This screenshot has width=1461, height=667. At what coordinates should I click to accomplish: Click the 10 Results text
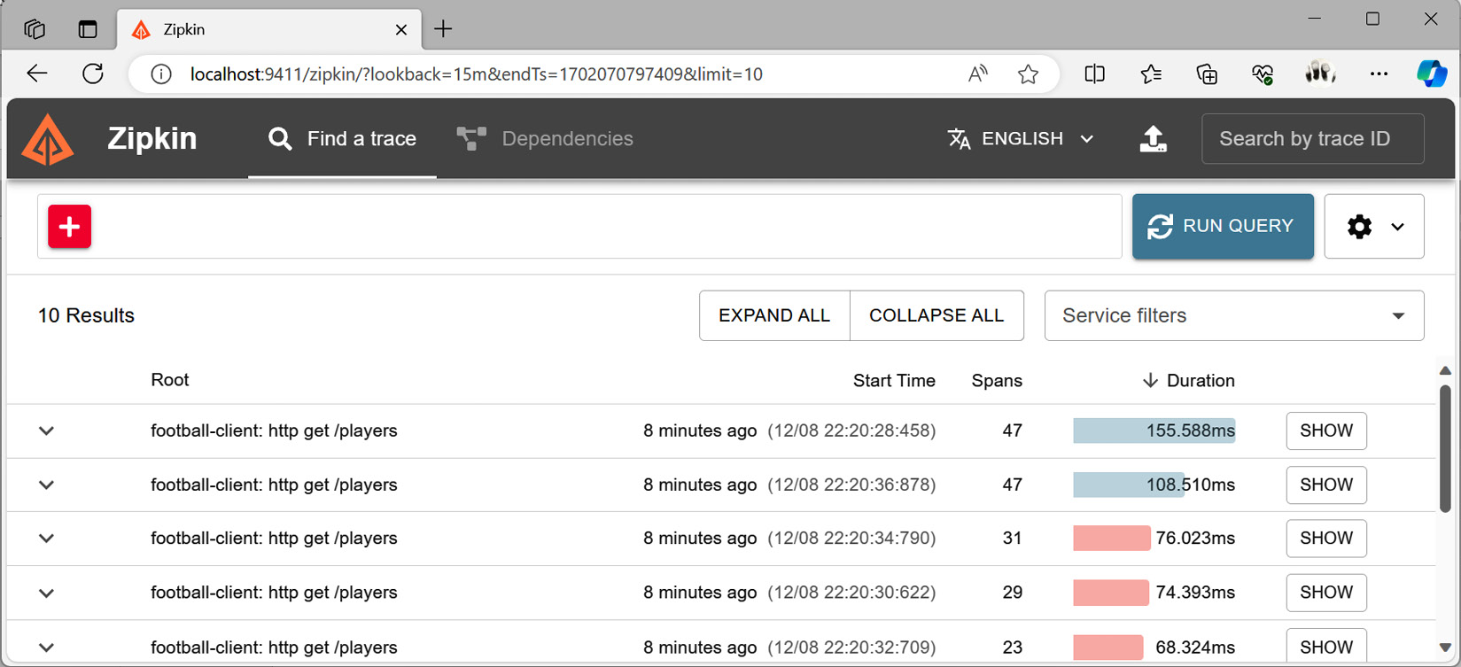[86, 315]
